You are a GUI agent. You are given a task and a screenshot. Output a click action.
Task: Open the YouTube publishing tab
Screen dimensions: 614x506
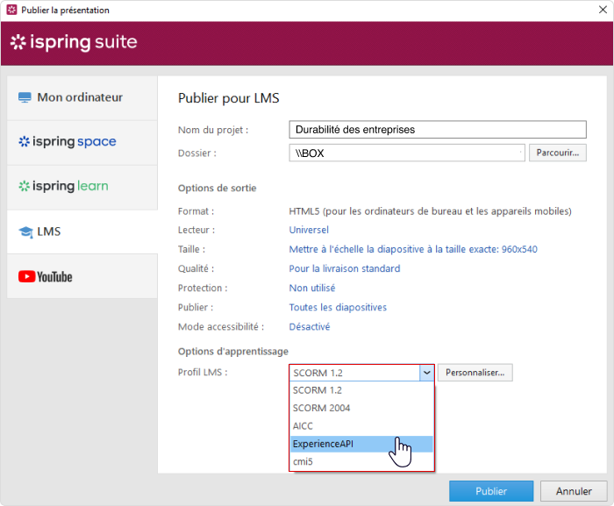[82, 276]
